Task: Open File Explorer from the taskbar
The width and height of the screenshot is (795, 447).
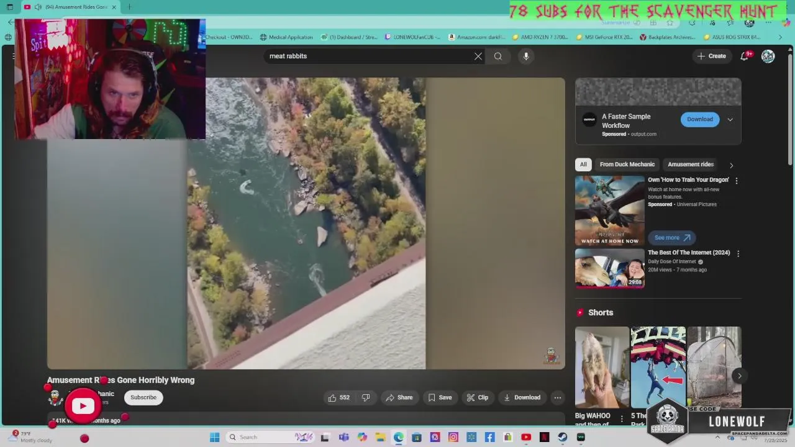Action: click(380, 437)
